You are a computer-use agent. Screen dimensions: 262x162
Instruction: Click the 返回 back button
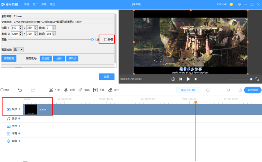coord(107,77)
